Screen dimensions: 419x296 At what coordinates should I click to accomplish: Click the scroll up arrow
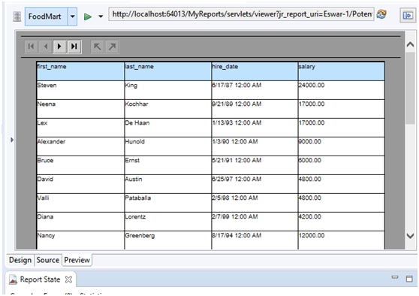[410, 44]
